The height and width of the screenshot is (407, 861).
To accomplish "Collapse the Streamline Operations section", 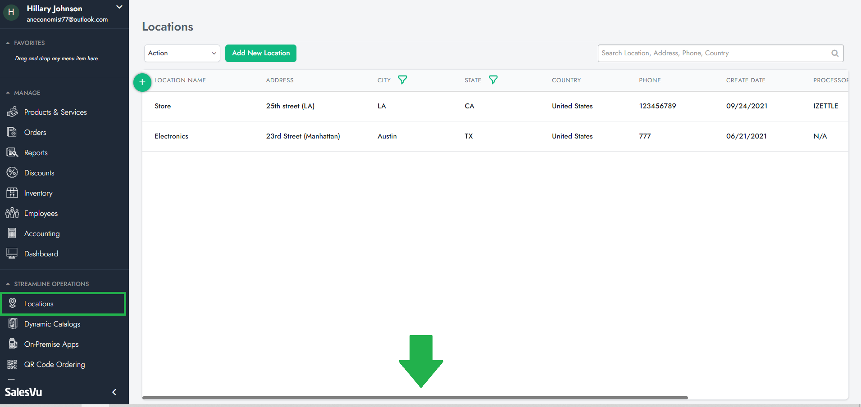I will point(8,284).
